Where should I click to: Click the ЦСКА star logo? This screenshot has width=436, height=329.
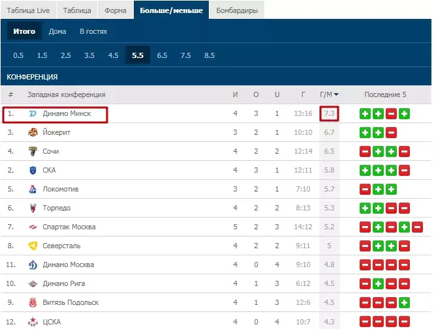(33, 322)
